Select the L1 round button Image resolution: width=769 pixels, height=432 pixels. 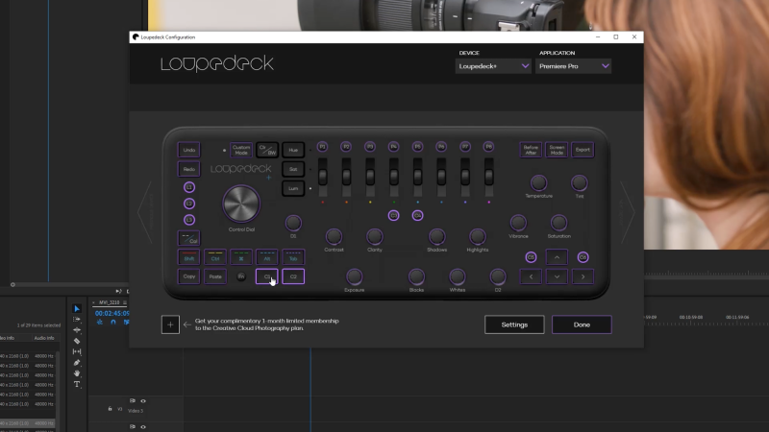click(189, 187)
